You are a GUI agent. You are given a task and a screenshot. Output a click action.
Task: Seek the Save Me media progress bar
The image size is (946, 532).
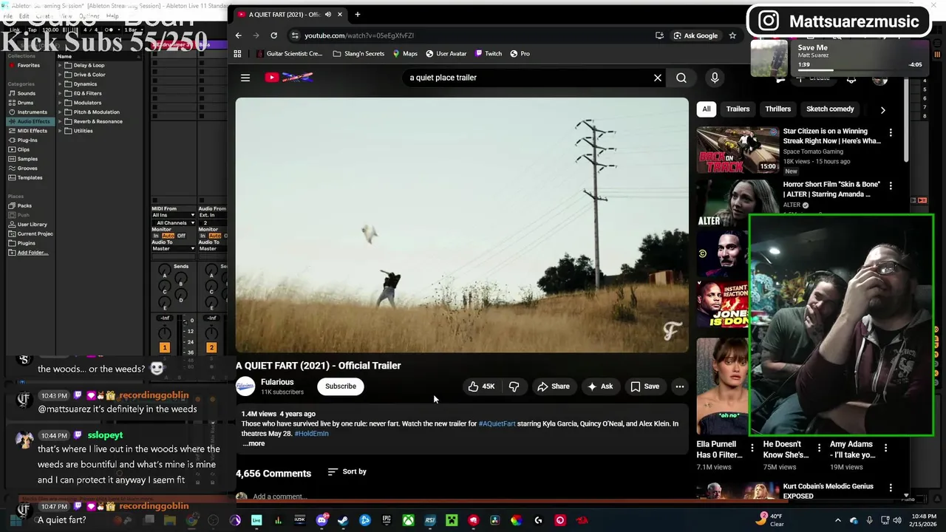click(859, 70)
